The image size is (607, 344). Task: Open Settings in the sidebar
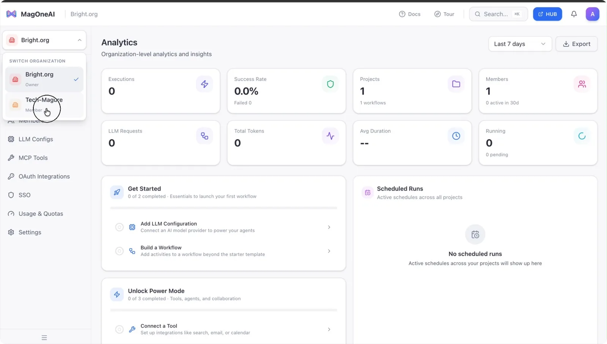click(30, 232)
